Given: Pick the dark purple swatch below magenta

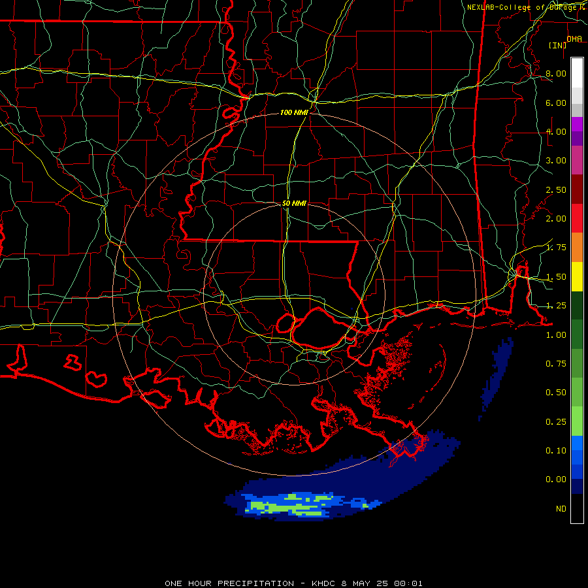Looking at the screenshot, I should tap(577, 139).
